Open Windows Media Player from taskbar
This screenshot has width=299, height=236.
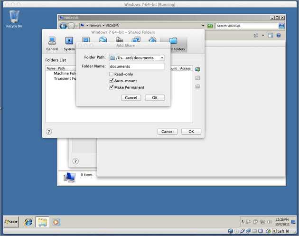click(56, 222)
